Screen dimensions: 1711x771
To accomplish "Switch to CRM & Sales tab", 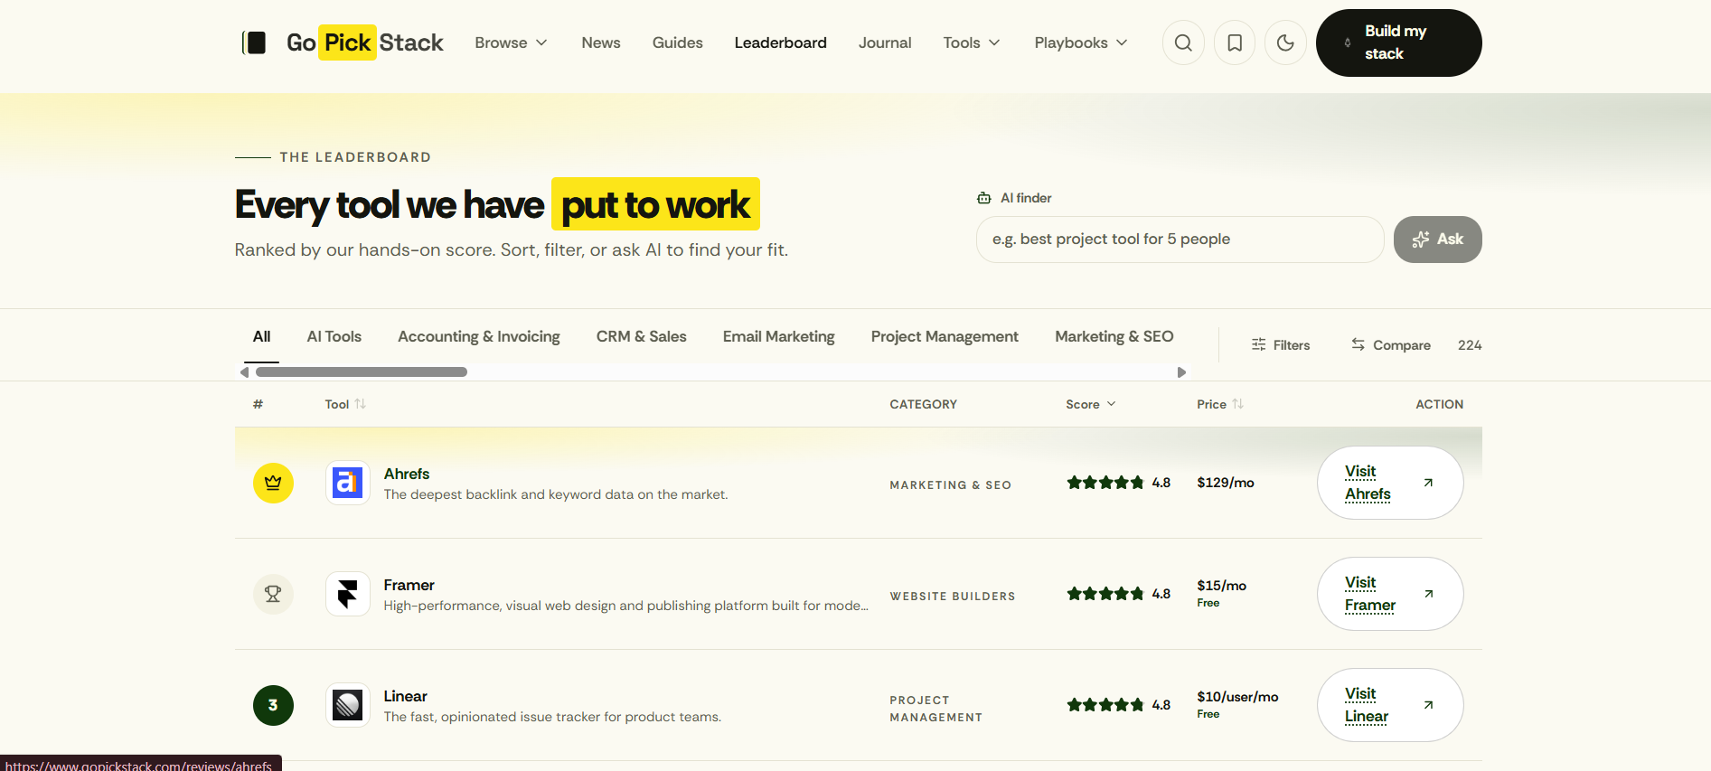I will coord(642,336).
